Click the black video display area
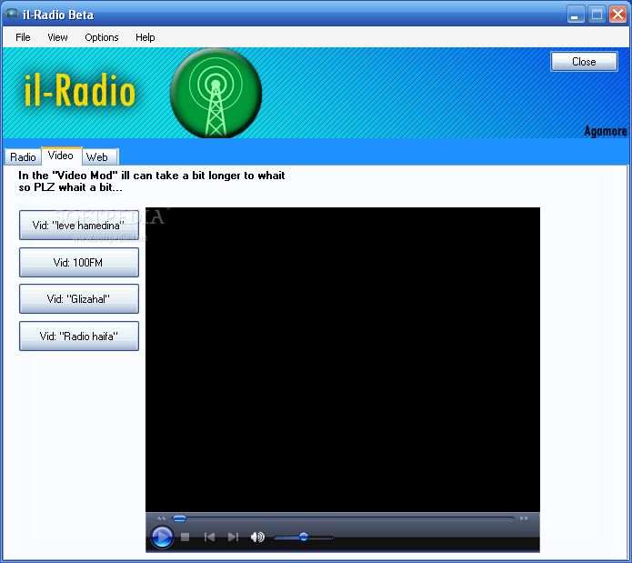The image size is (632, 563). [343, 359]
